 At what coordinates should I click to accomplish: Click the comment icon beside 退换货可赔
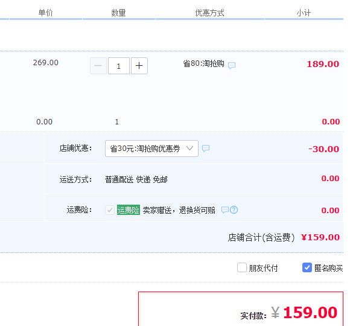coord(225,210)
